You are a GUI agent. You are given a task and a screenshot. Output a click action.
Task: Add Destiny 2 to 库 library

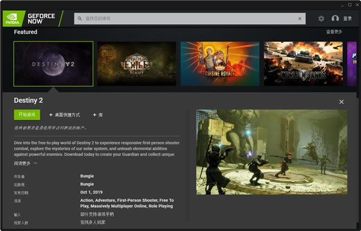click(x=98, y=115)
